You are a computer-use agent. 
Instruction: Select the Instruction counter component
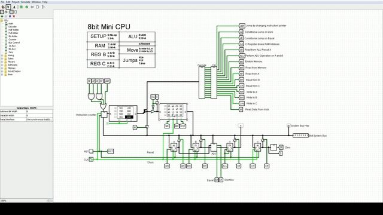(104, 114)
